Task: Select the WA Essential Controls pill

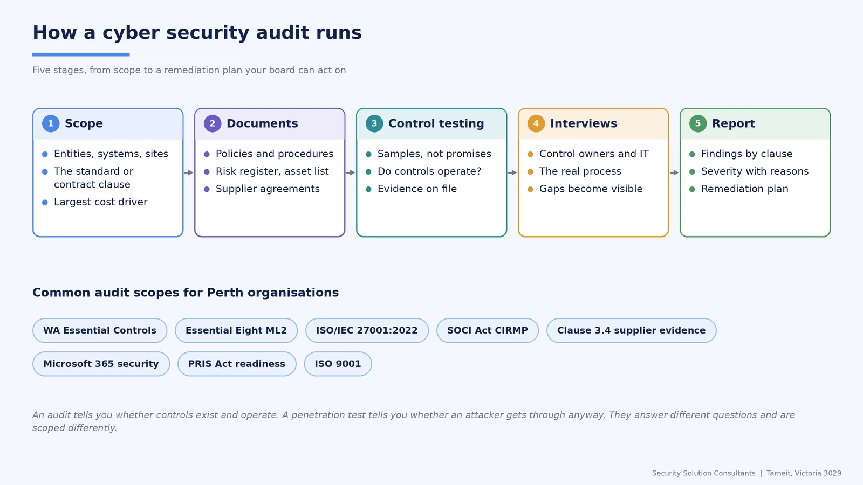Action: [100, 330]
